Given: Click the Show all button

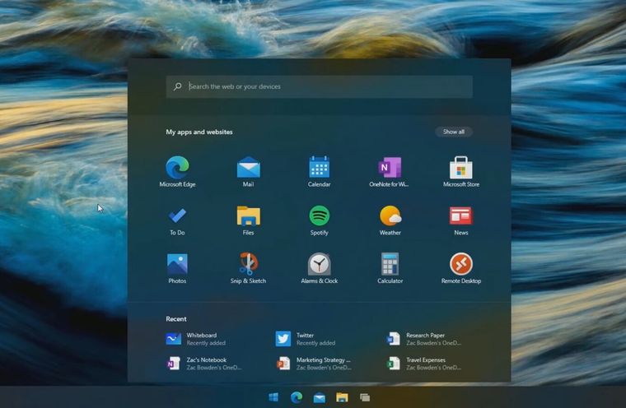Looking at the screenshot, I should 454,132.
